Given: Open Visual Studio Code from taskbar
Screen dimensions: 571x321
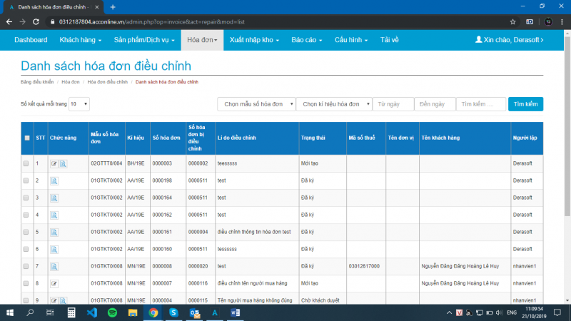Looking at the screenshot, I should tap(92, 312).
